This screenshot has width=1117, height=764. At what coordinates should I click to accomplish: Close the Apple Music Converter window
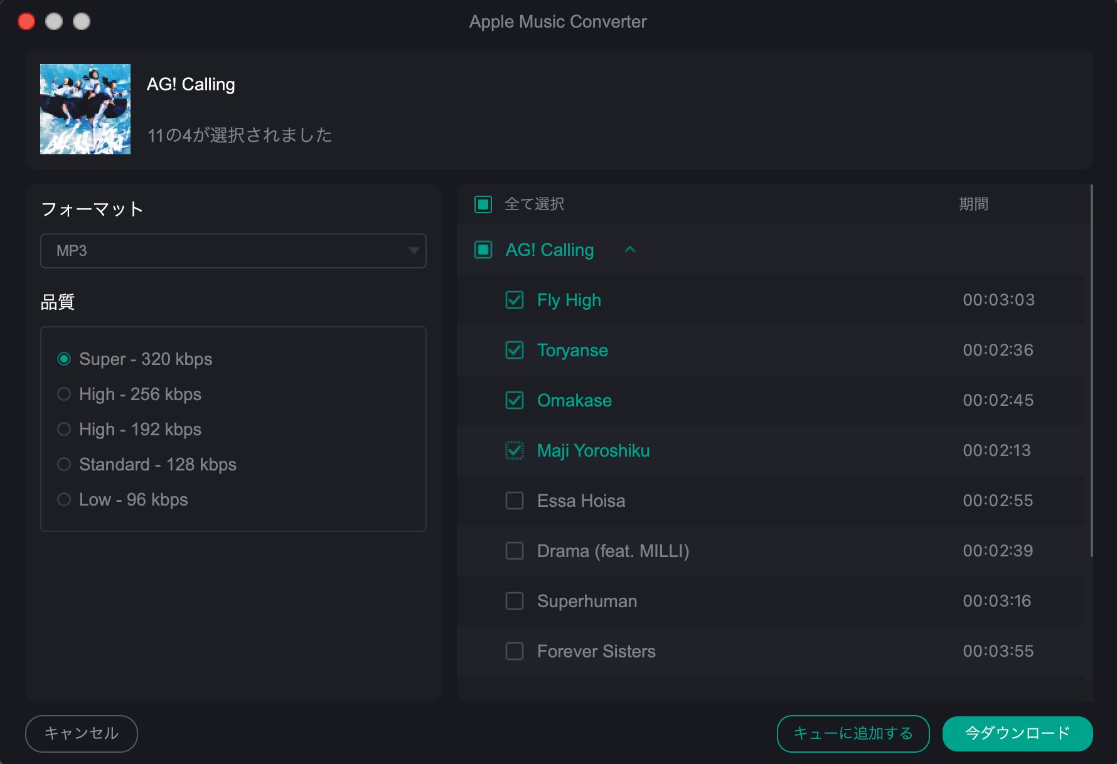[26, 21]
